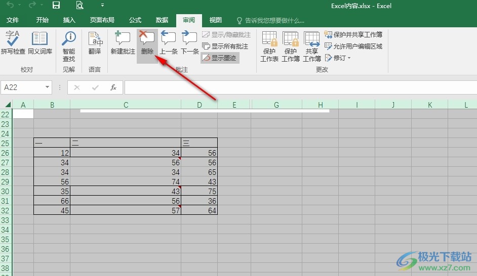Expand the Quick Access Toolbar customize arrow
The image size is (477, 276).
click(102, 6)
